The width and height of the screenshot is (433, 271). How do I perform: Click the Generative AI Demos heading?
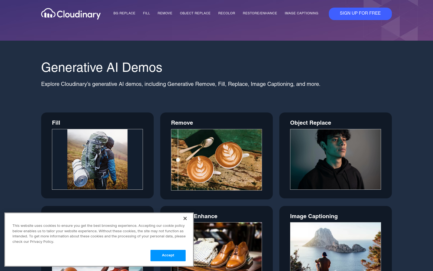coord(102,67)
